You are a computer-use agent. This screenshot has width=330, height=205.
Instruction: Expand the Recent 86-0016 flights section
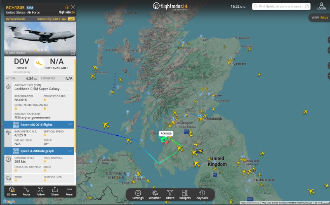pos(70,125)
